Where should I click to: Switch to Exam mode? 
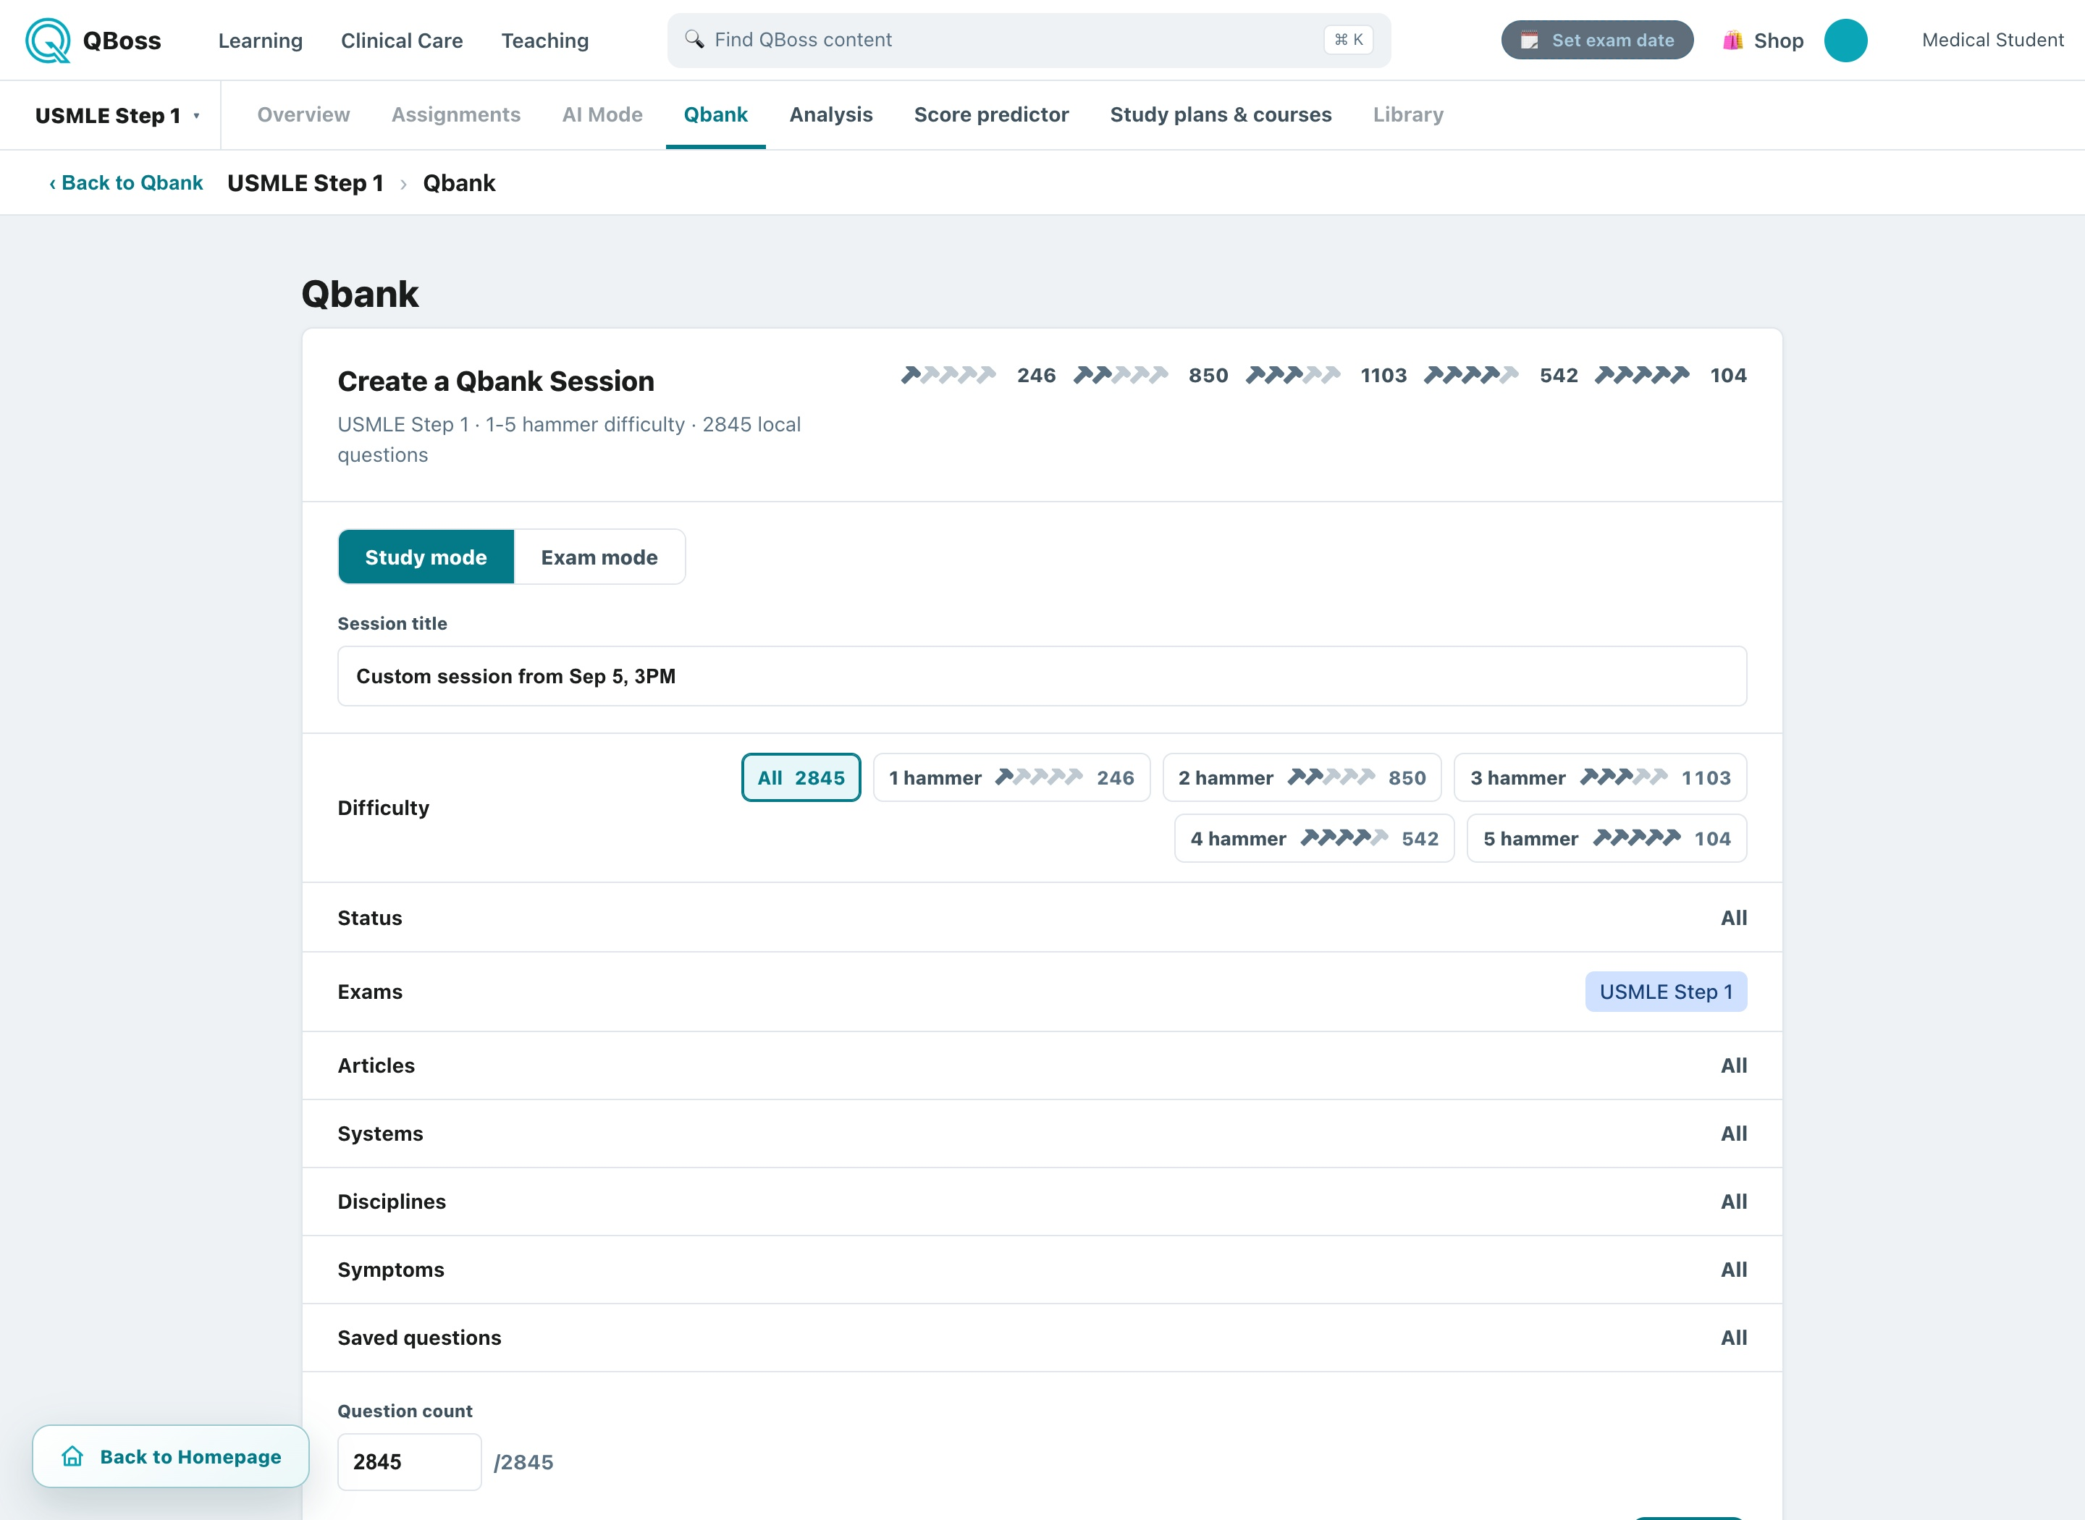click(x=600, y=557)
